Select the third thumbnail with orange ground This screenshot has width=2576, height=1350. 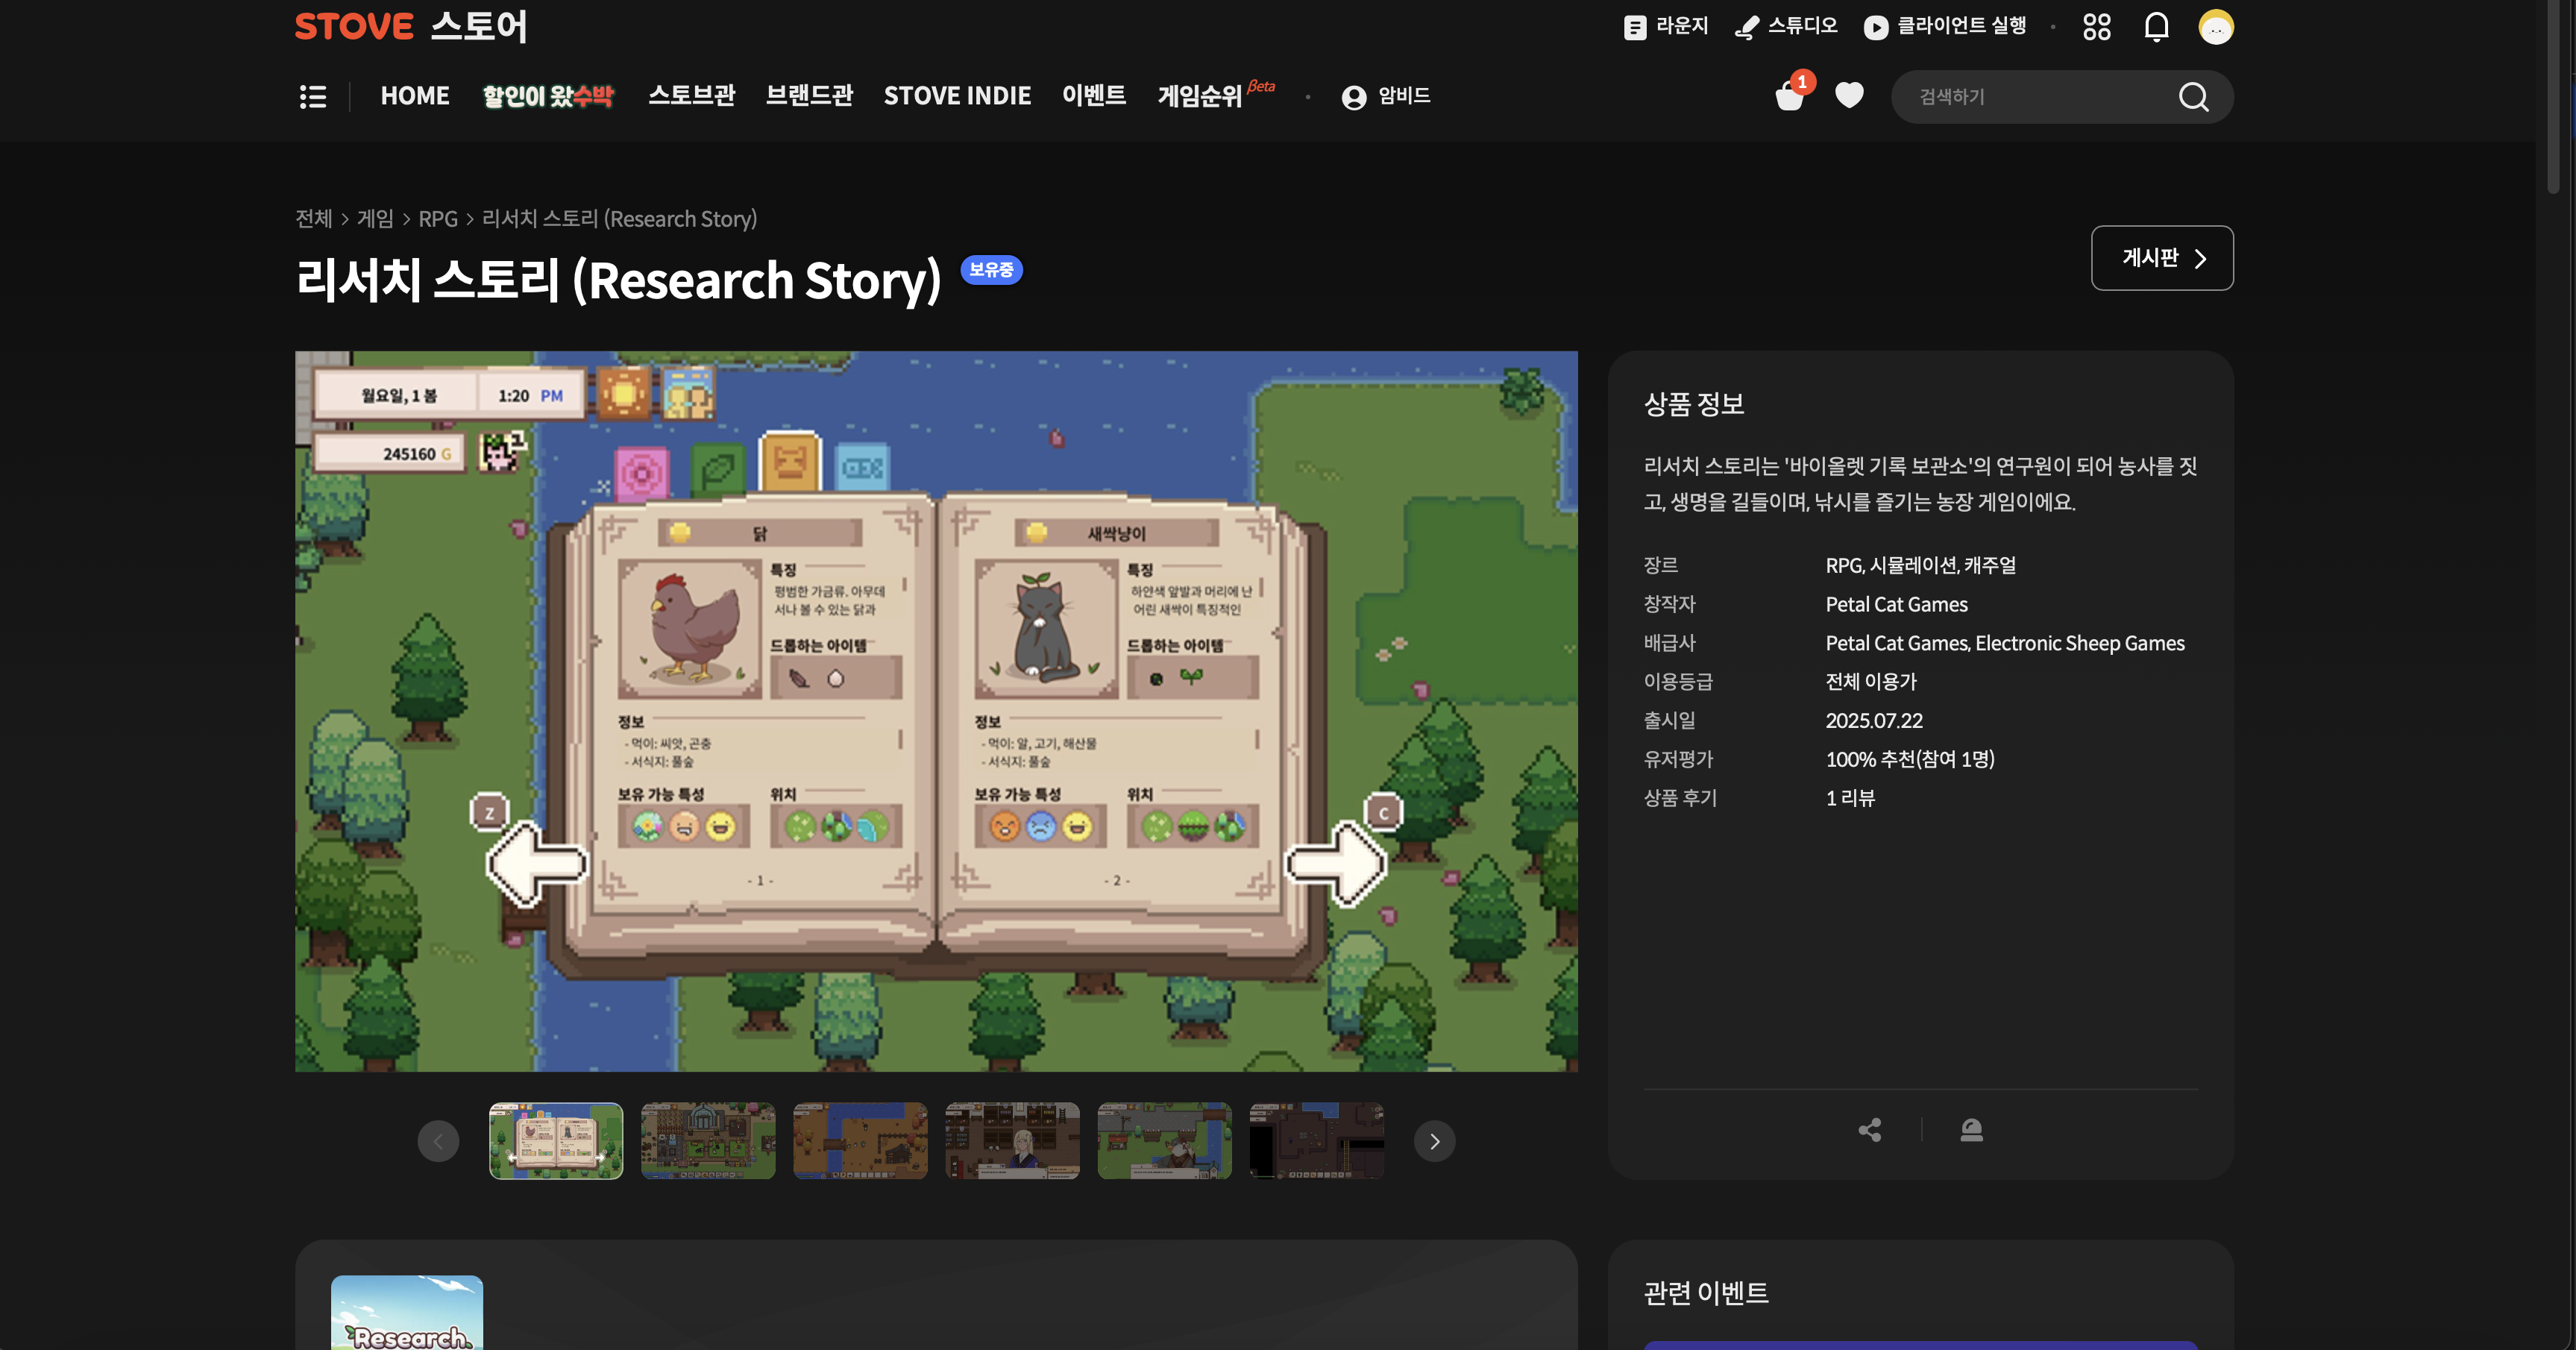point(860,1141)
